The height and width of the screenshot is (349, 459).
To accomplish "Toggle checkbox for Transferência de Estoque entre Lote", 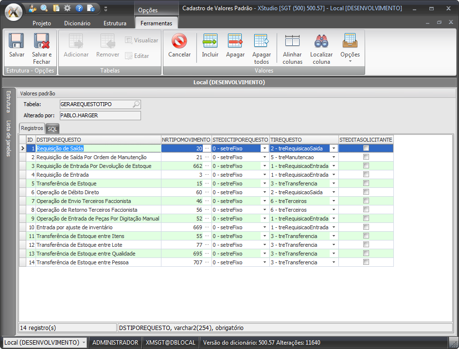I will [366, 244].
